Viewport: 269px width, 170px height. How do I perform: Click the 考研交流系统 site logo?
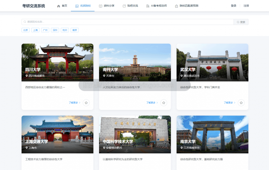34,6
